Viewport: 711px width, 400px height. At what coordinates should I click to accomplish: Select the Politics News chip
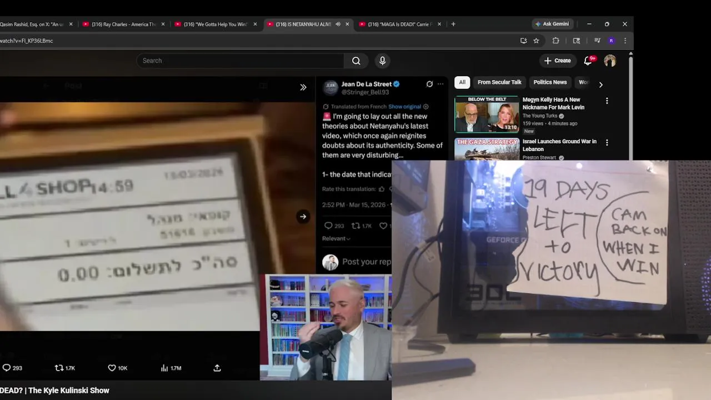(x=550, y=82)
